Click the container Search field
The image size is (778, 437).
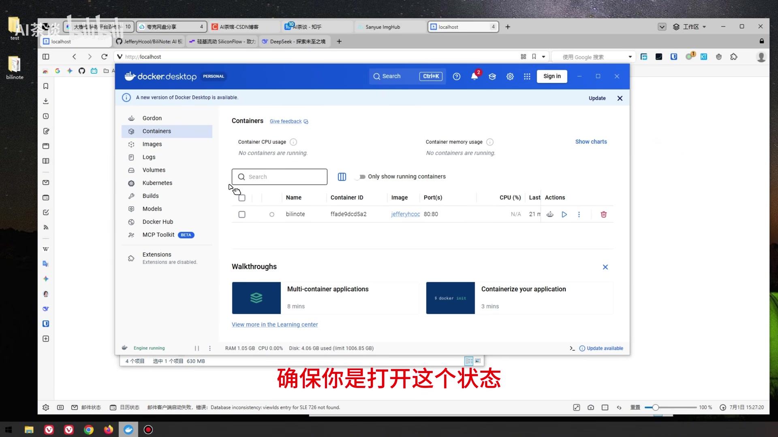(280, 177)
